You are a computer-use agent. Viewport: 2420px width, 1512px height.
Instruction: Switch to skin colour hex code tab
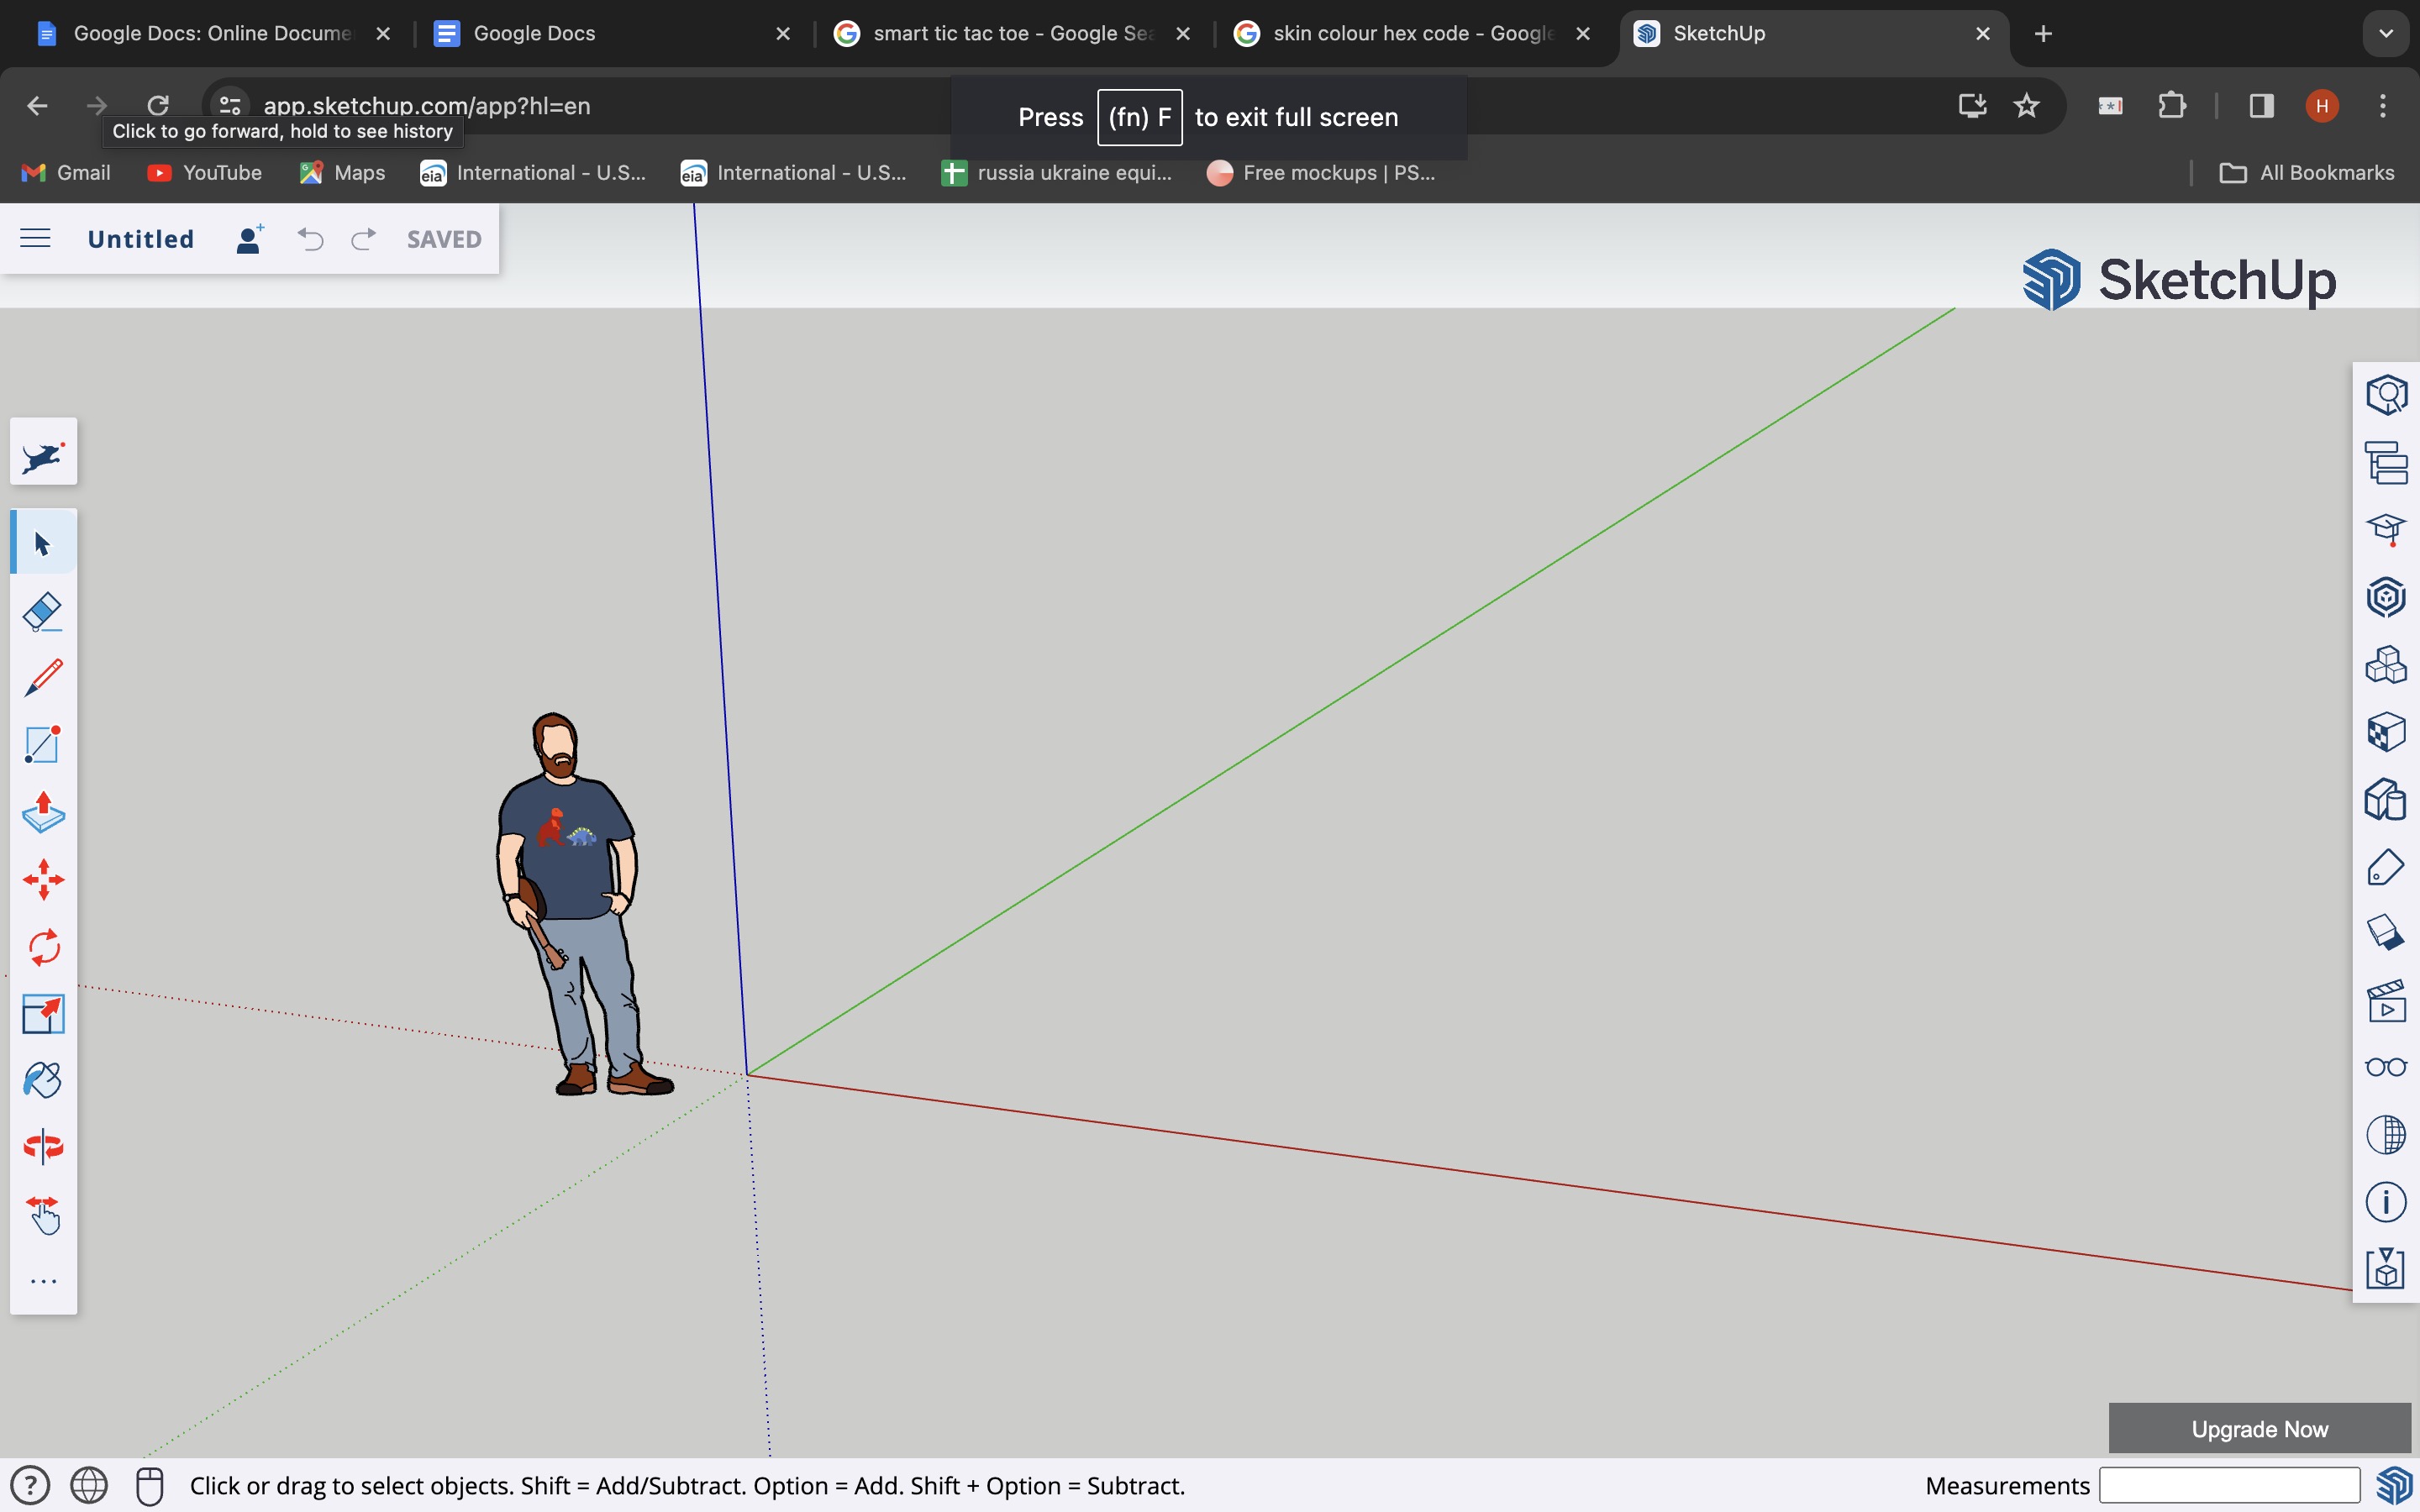coord(1411,33)
